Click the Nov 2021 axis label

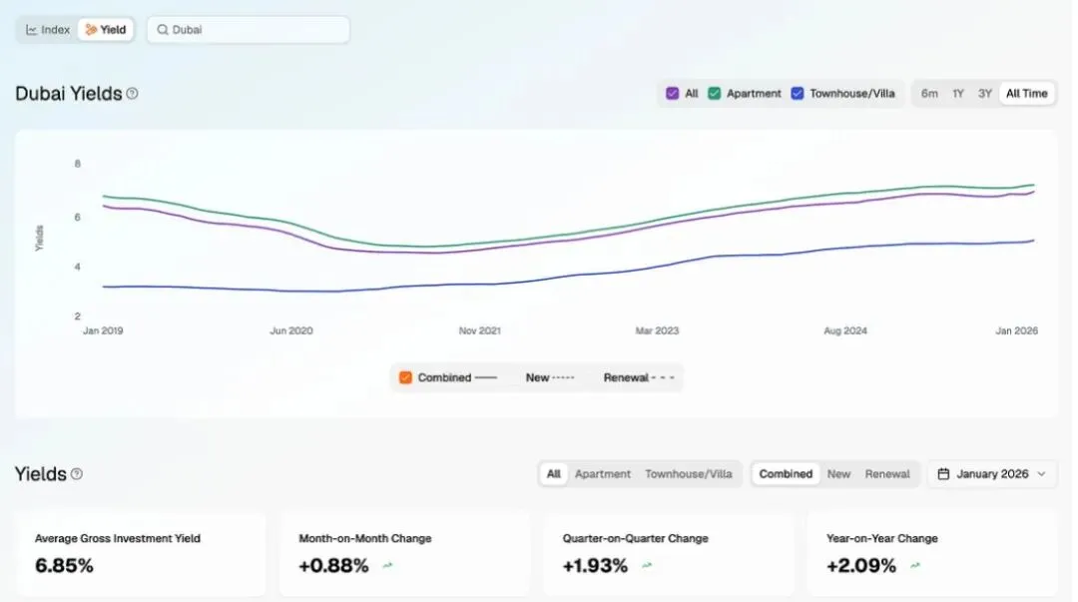click(480, 330)
